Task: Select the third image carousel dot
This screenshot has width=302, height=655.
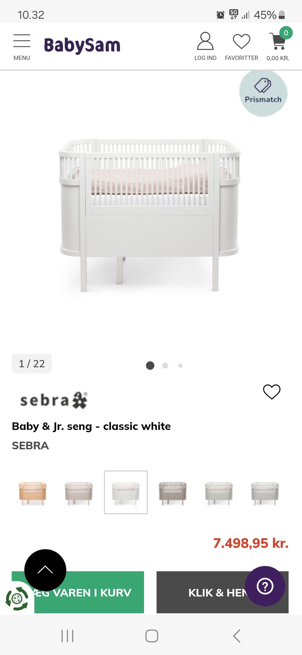Action: [180, 365]
